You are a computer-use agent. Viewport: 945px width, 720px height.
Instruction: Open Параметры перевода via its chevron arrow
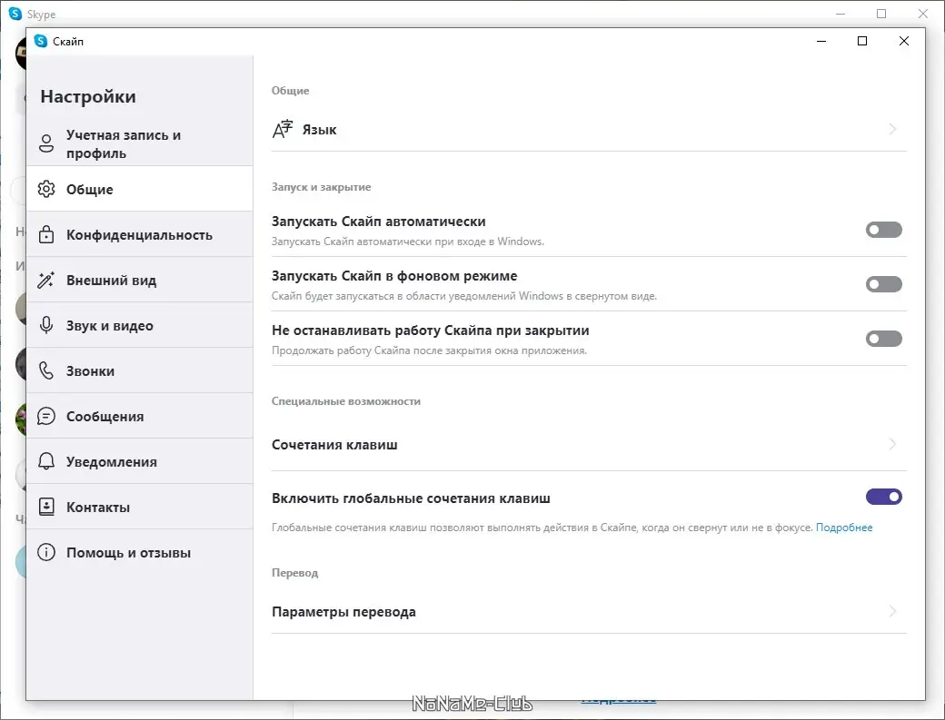click(x=892, y=612)
